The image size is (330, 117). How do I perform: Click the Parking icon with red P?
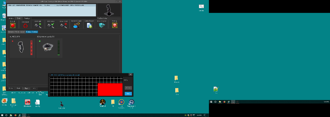coord(115,25)
